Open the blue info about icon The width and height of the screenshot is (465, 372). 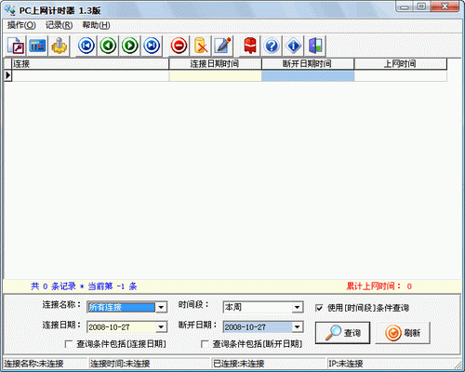pyautogui.click(x=294, y=46)
